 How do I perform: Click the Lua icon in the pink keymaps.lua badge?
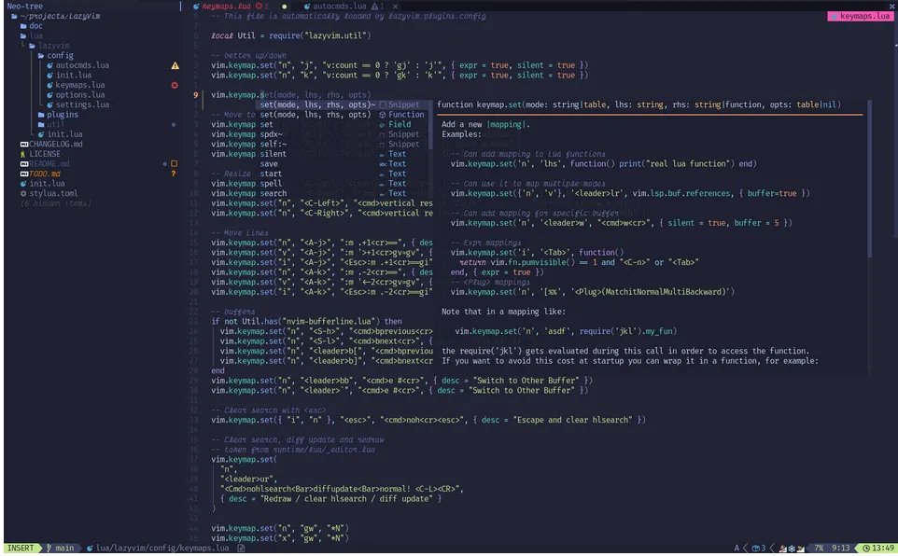[x=835, y=16]
